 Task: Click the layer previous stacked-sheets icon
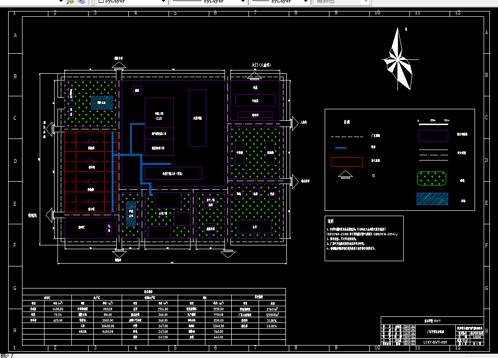pos(81,1)
